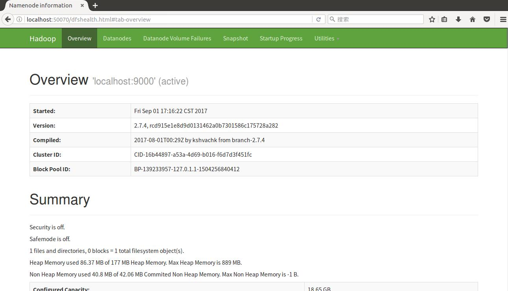Open the Firefox hamburger menu
The width and height of the screenshot is (508, 291).
[x=503, y=19]
